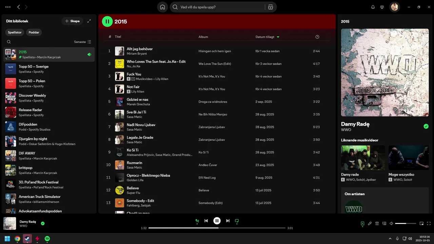Viewport: 434px width, 244px height.
Task: Open album Droga za widnokres
Action: [x=213, y=102]
